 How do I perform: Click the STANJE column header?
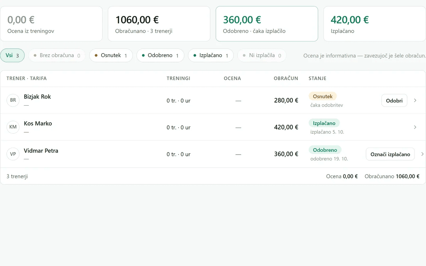(x=317, y=78)
